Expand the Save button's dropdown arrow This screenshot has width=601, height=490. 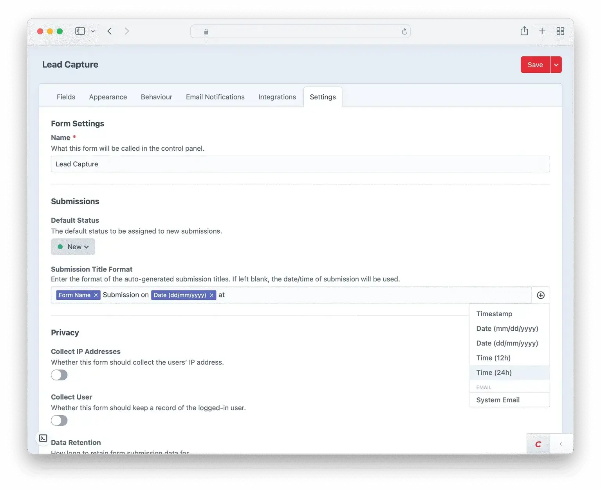(x=556, y=65)
